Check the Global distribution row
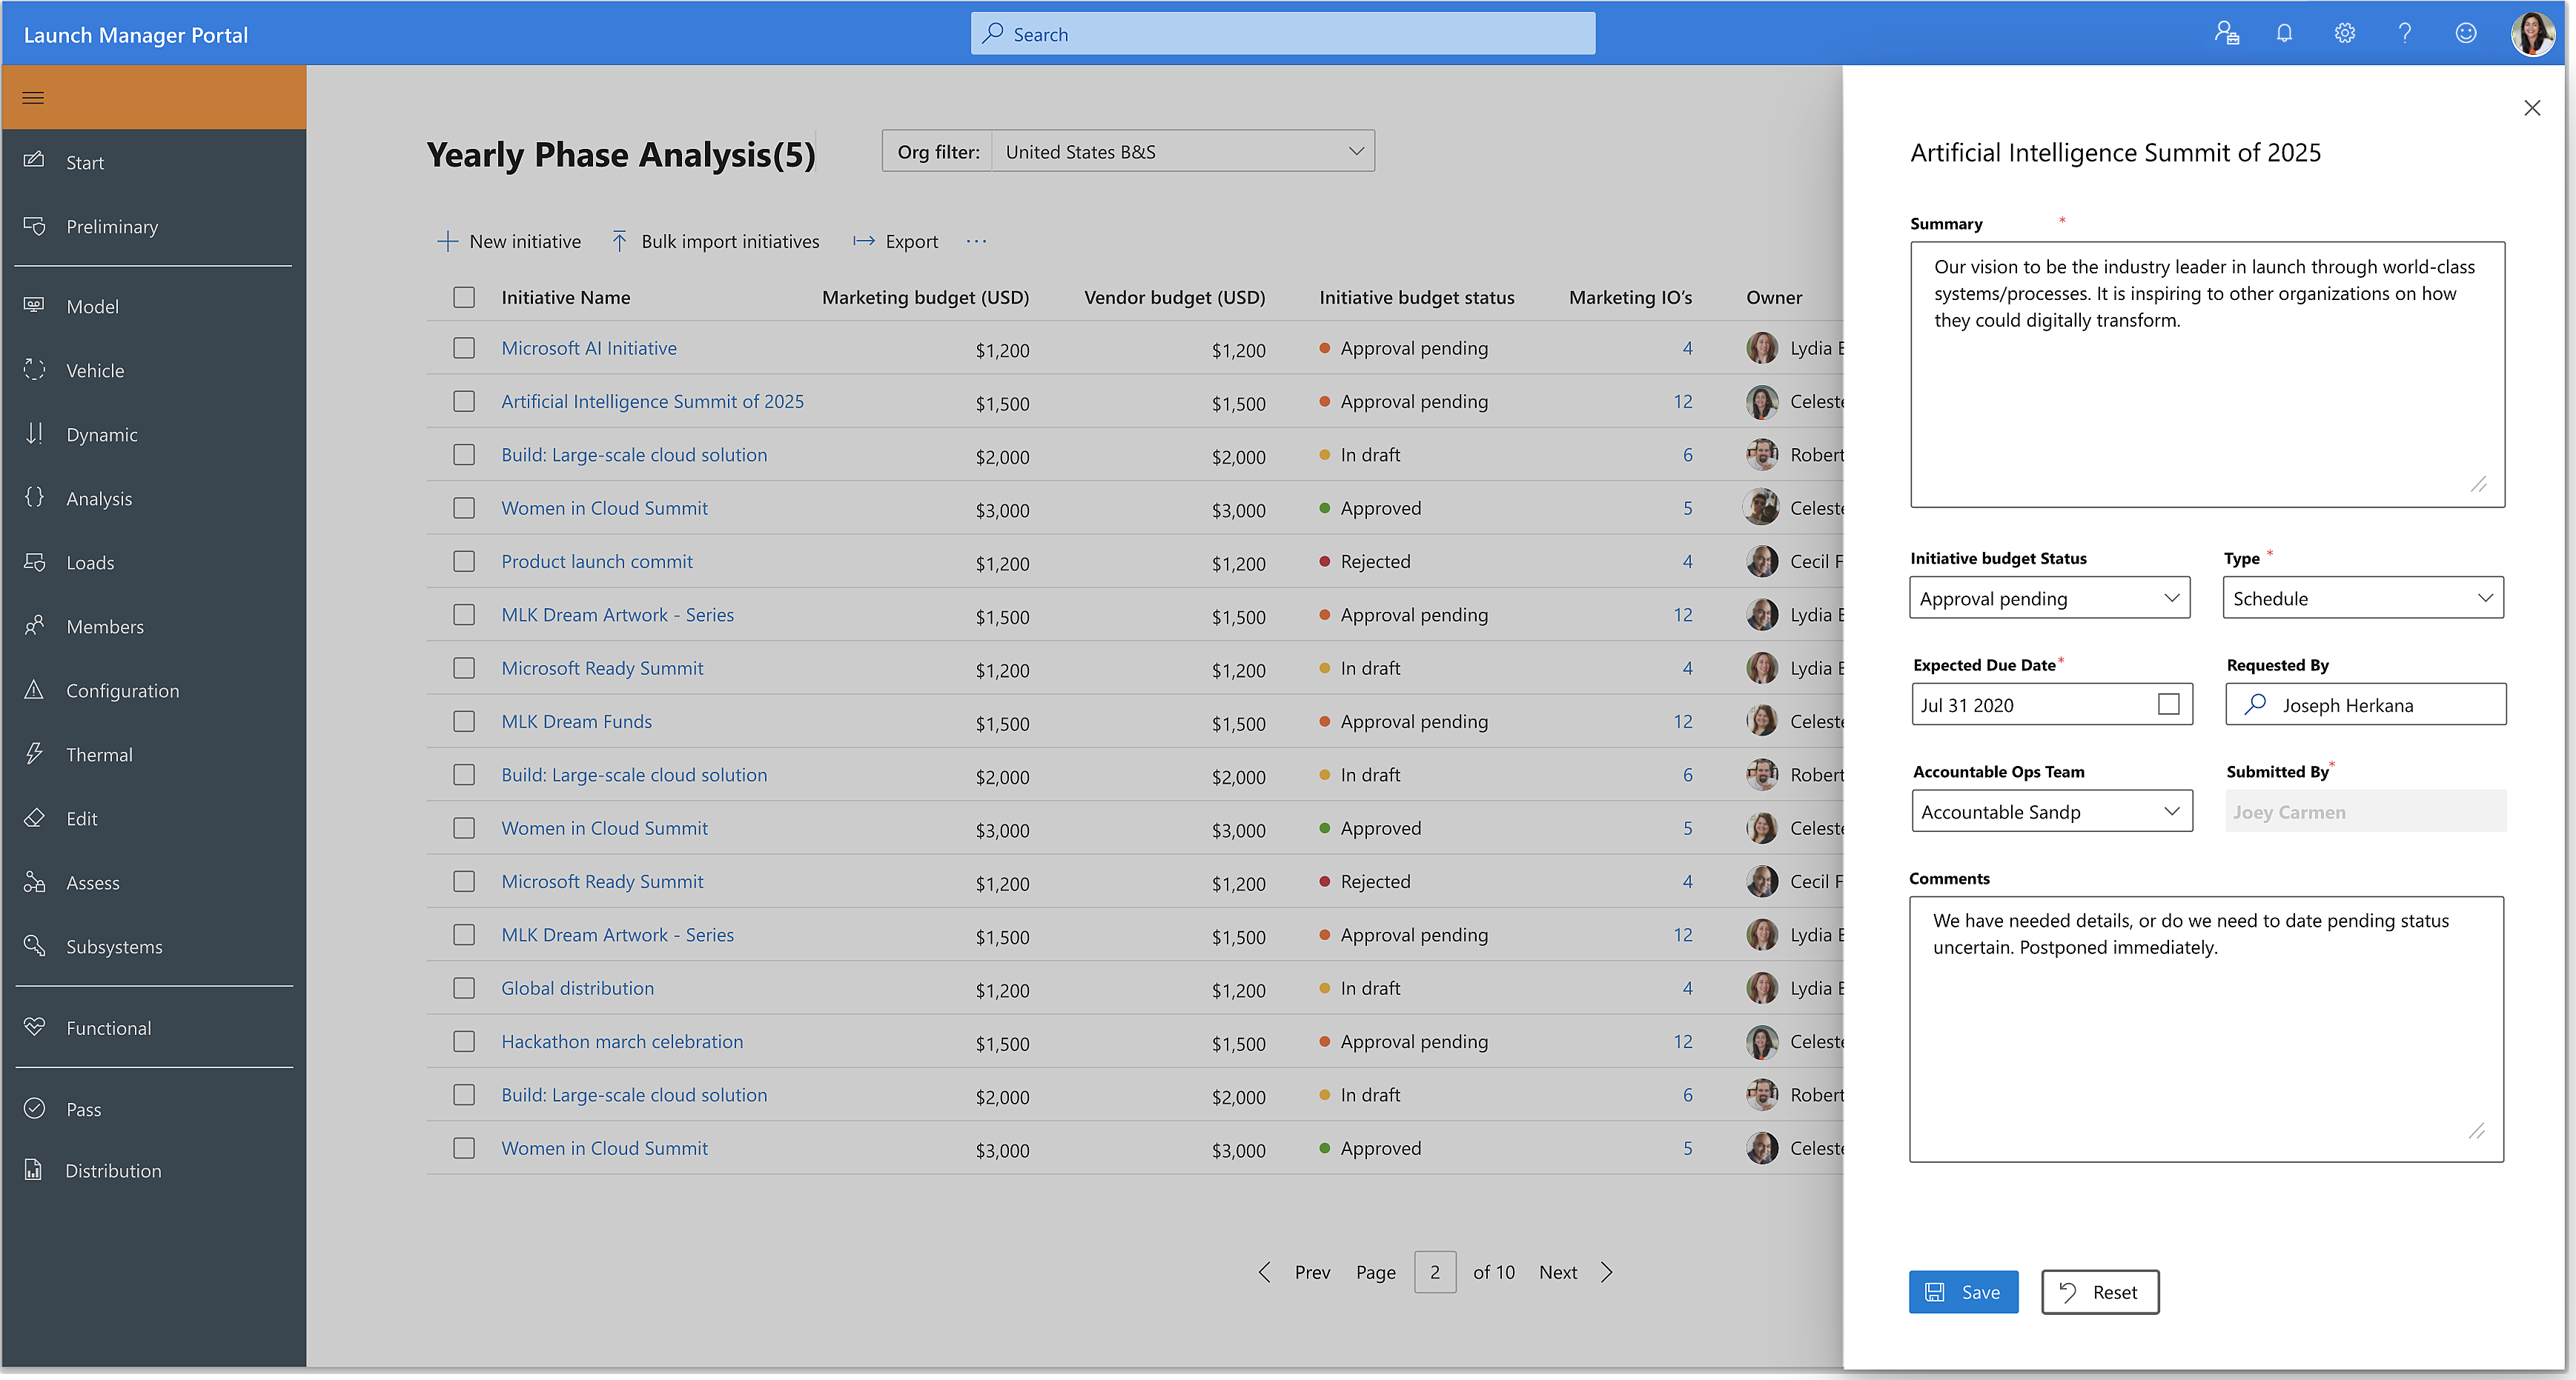 464,988
